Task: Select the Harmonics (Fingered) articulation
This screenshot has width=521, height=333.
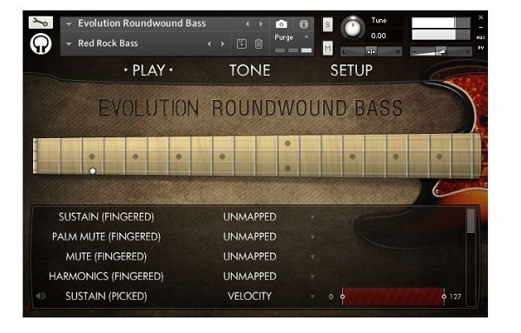Action: [x=106, y=276]
